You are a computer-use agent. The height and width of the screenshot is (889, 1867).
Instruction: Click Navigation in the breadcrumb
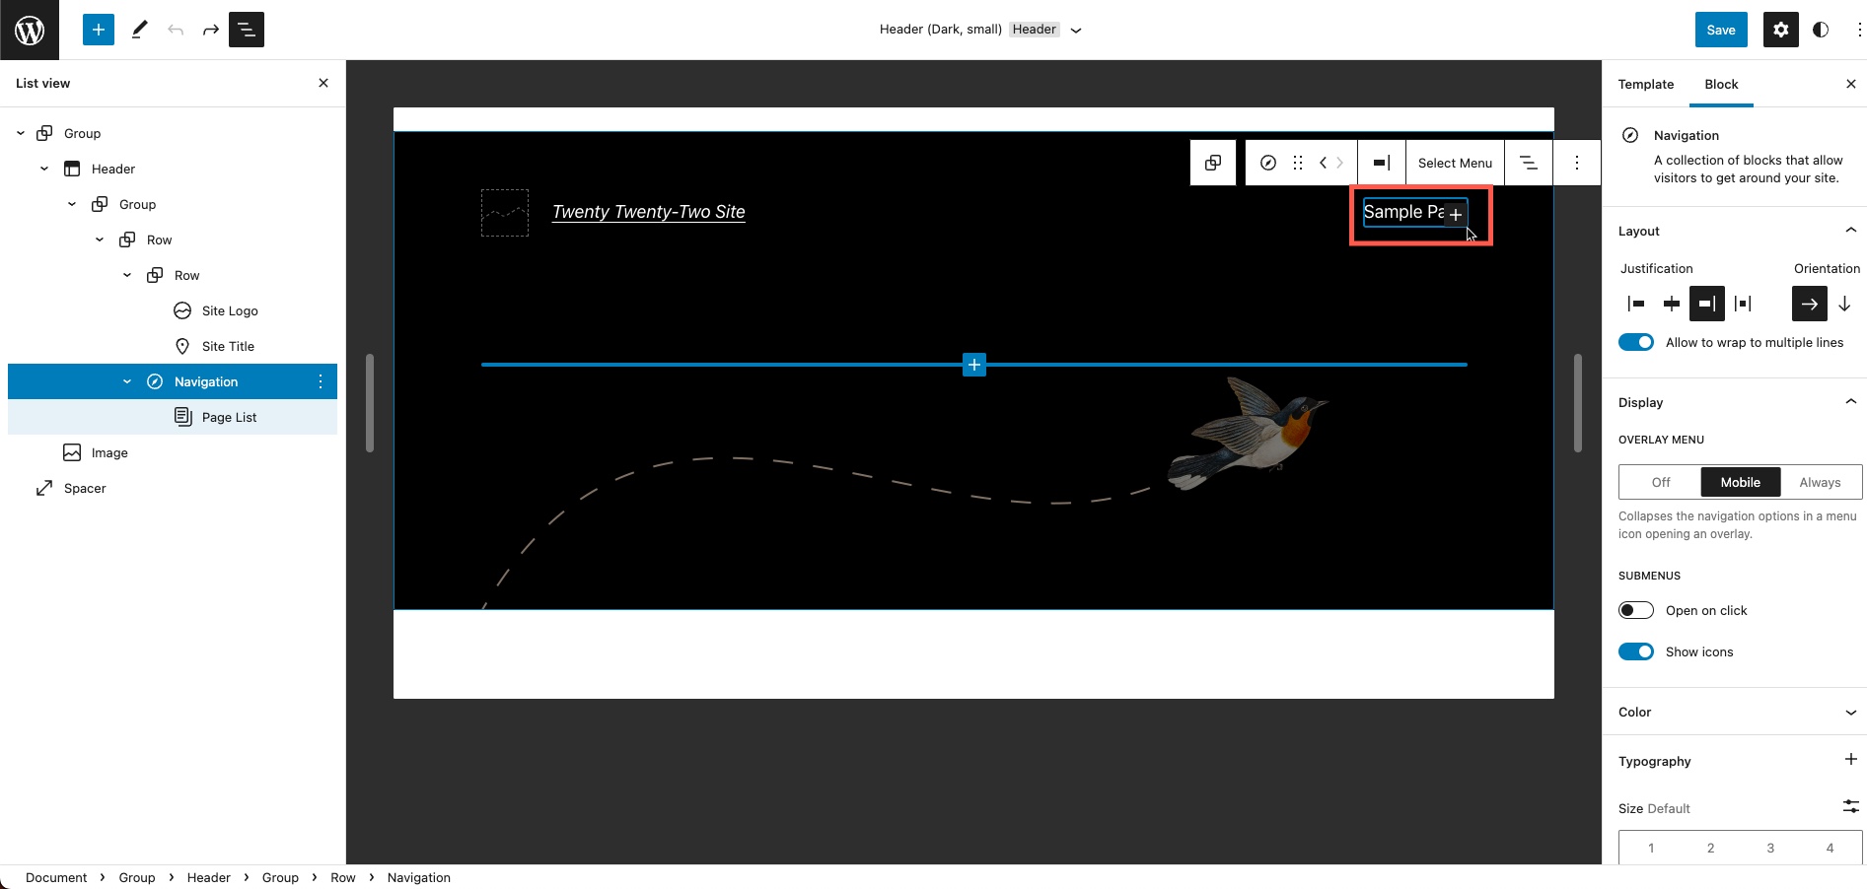(x=419, y=877)
